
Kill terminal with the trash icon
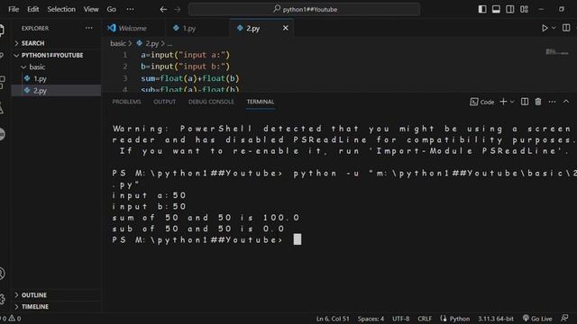pyautogui.click(x=538, y=102)
